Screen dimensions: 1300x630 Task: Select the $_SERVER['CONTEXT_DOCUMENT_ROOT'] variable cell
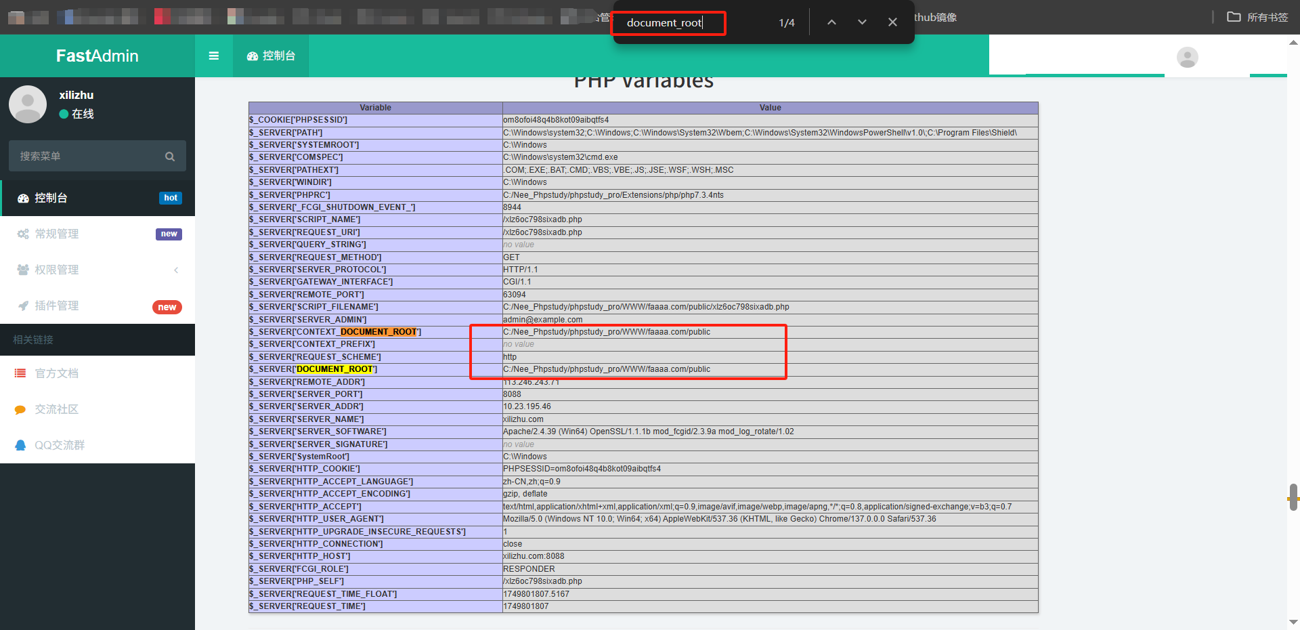coord(376,332)
